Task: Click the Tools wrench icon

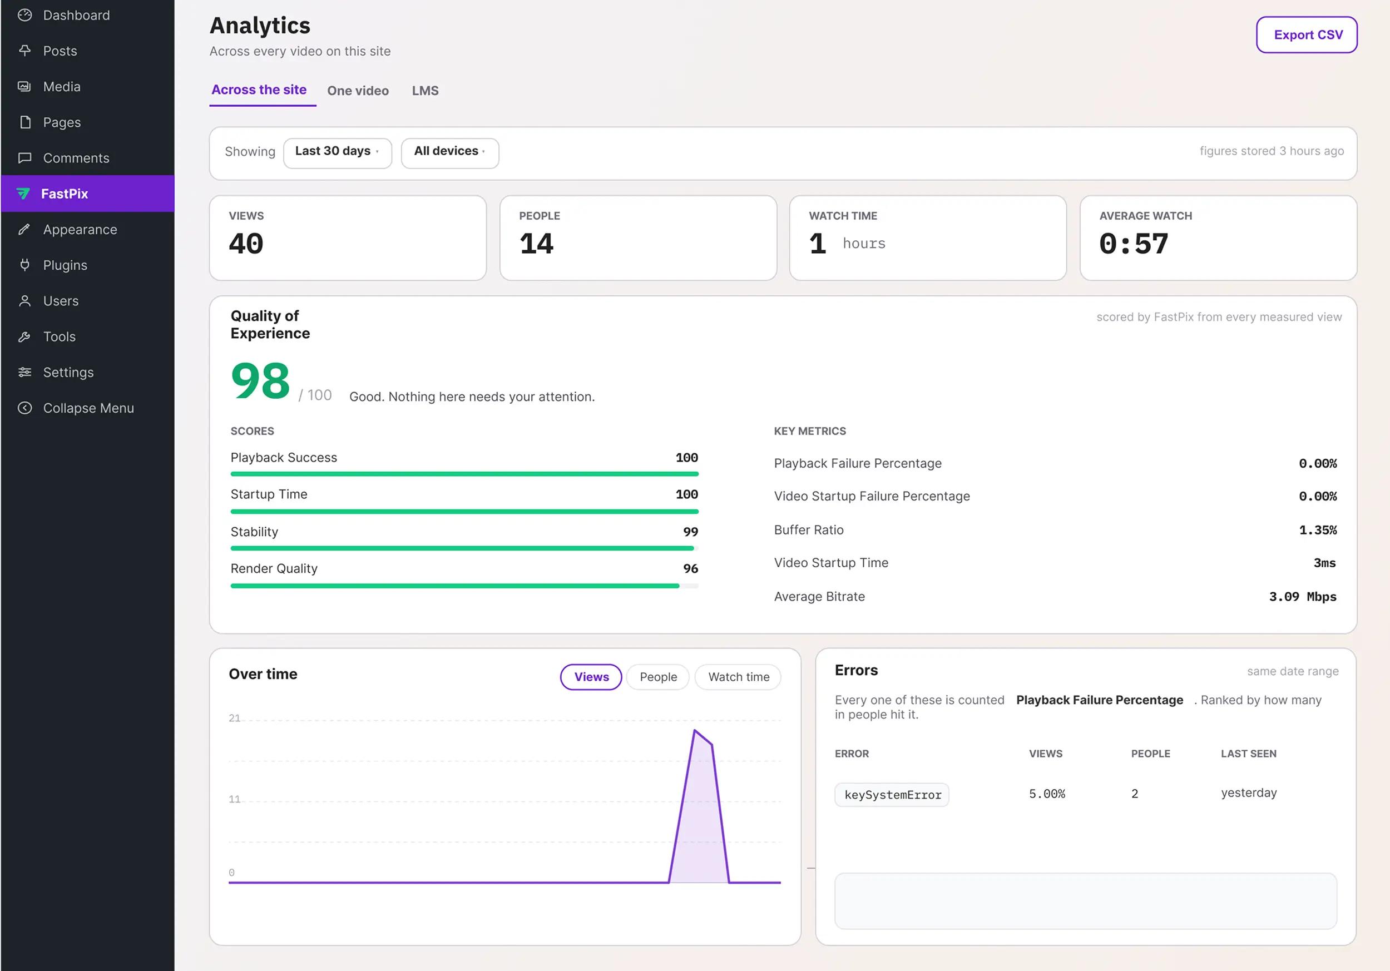Action: pyautogui.click(x=24, y=336)
